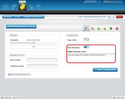Go to Dashboard in breadcrumb
Image resolution: width=125 pixels, height=99 pixels.
pos(8,17)
